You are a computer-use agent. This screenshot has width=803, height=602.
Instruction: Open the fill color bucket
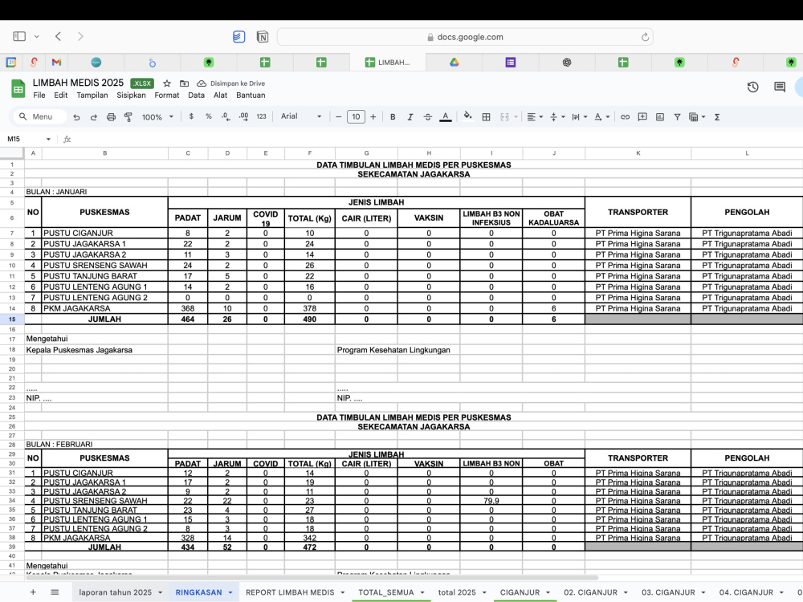point(467,116)
